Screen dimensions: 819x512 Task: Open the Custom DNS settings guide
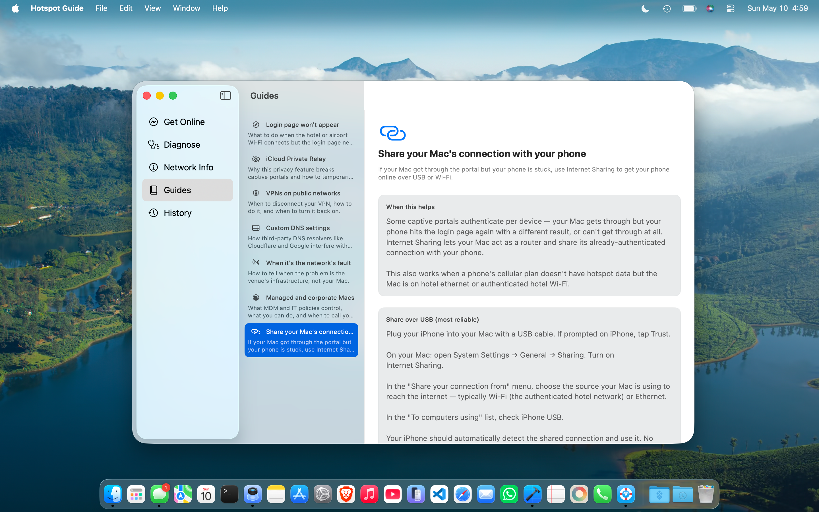pos(301,237)
